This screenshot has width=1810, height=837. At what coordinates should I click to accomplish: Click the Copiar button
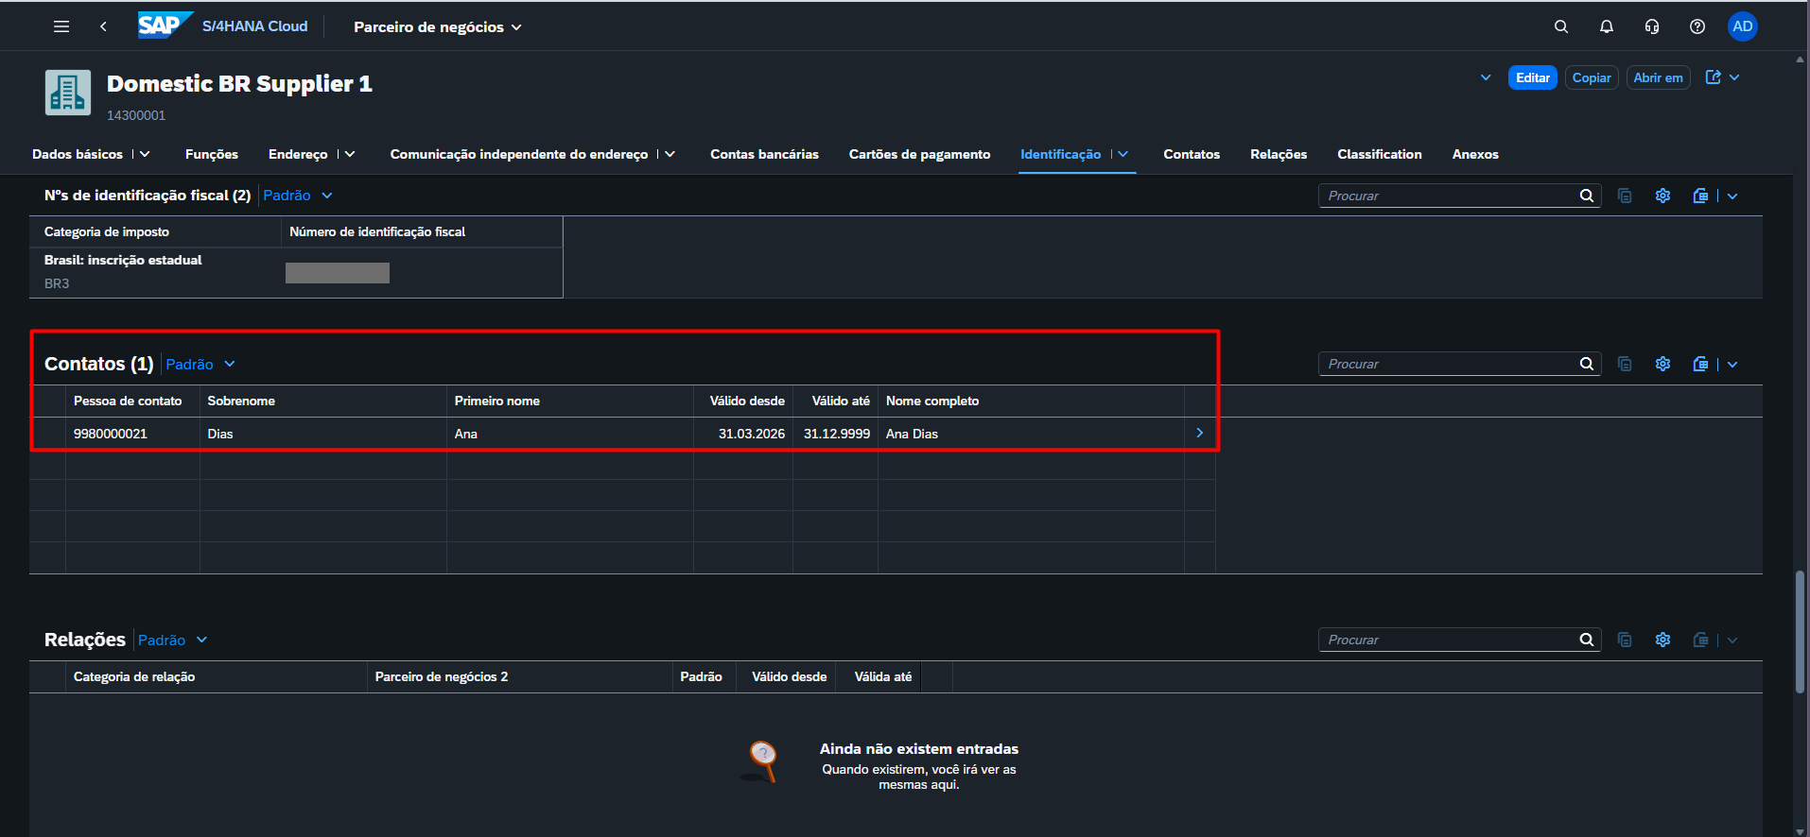click(1592, 77)
